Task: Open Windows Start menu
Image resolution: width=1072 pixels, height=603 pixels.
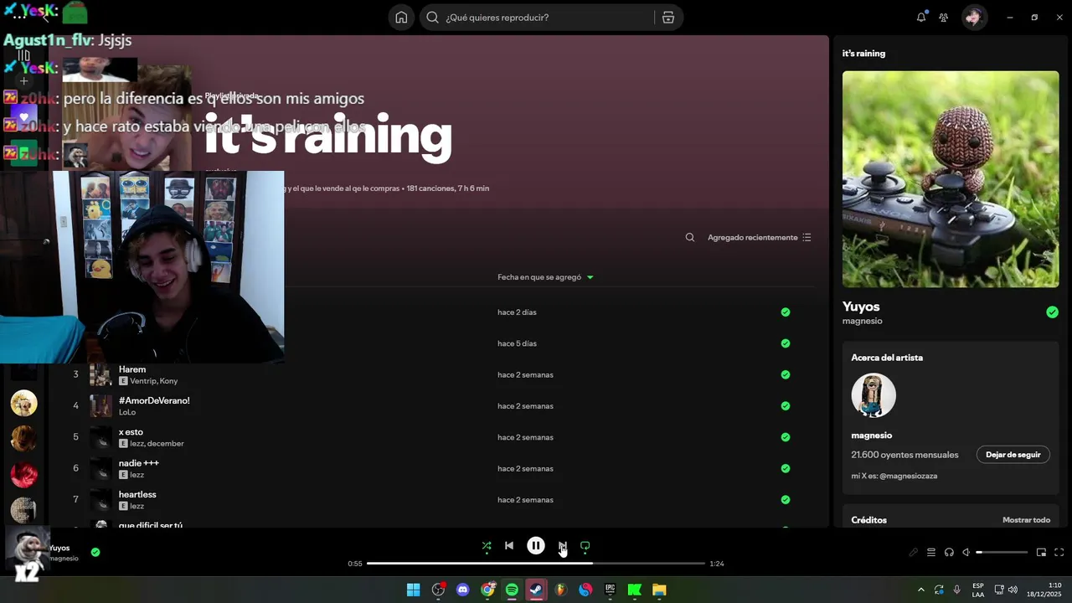Action: tap(413, 590)
